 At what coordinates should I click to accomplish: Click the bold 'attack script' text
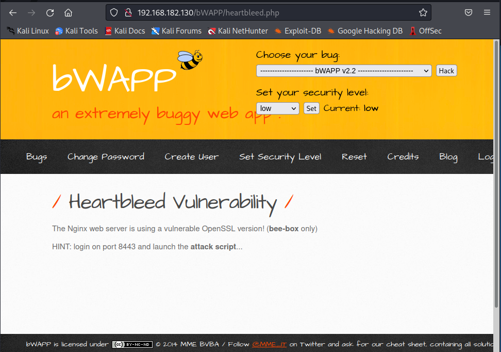[x=213, y=247]
